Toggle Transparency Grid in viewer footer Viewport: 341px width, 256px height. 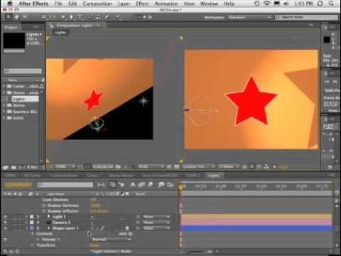pyautogui.click(x=177, y=167)
